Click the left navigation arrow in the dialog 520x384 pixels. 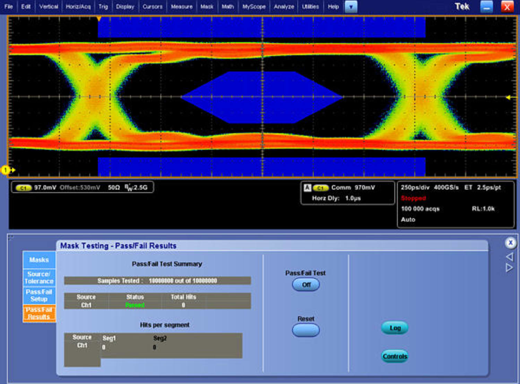coord(509,257)
